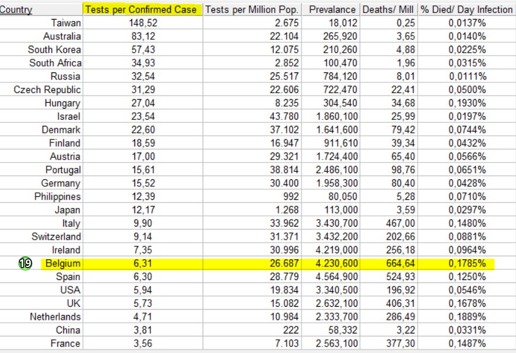The width and height of the screenshot is (516, 353).
Task: Select Italy's prevalance value 3.430,700
Action: point(336,223)
